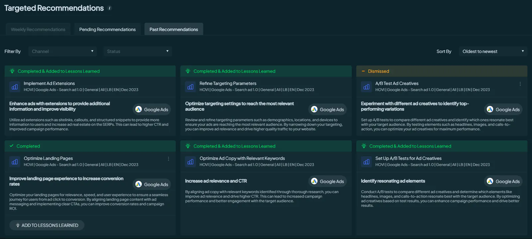The width and height of the screenshot is (532, 239).
Task: Switch to the Pending Recommendations tab
Action: click(107, 29)
